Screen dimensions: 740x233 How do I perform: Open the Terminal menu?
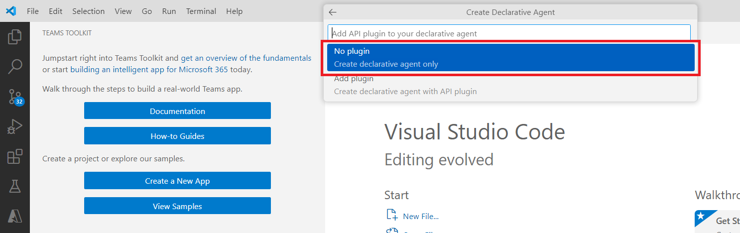click(x=201, y=11)
